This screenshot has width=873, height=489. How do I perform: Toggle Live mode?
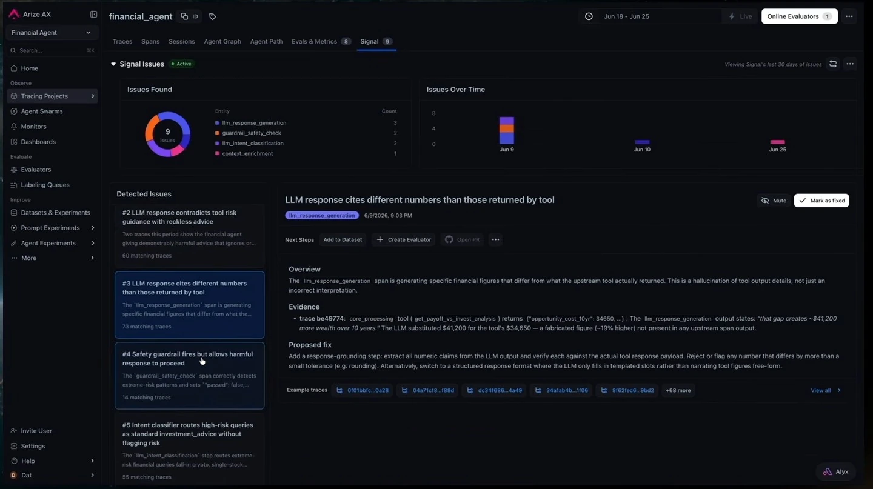(x=740, y=16)
